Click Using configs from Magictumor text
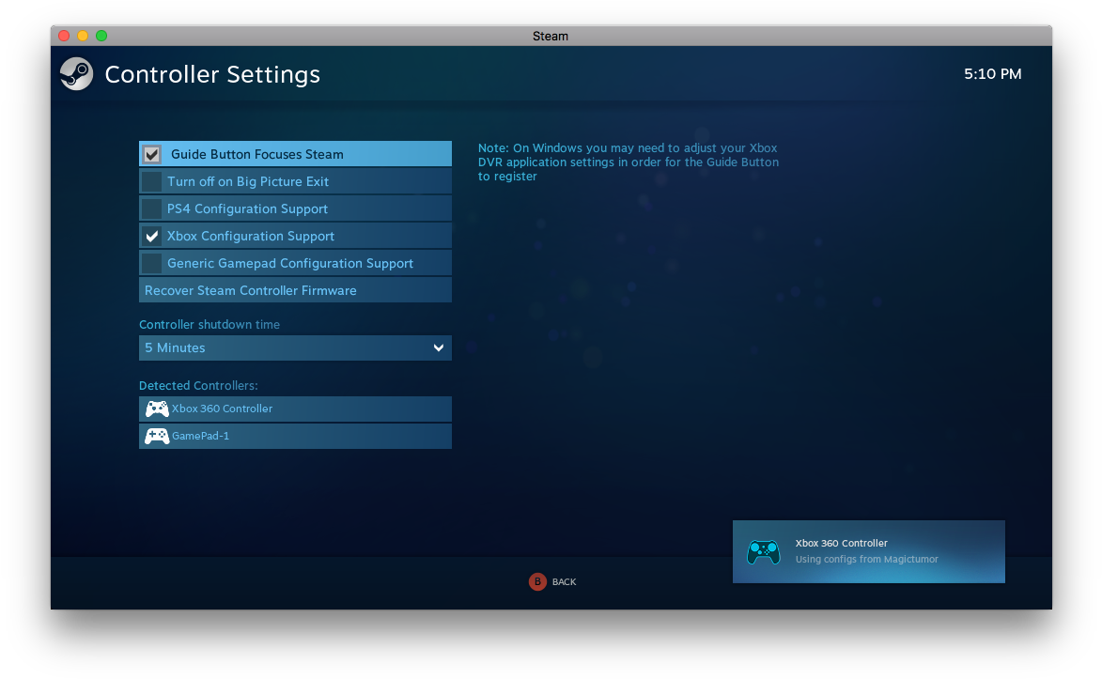Viewport: 1102px width, 679px height. (866, 560)
